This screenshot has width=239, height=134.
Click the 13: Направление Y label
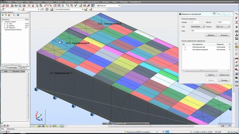click(x=61, y=73)
